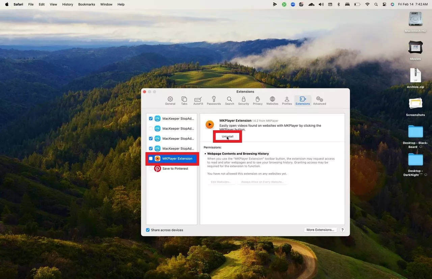The image size is (432, 279).
Task: Disable the first MacKeeper StopAd extension
Action: pos(151,119)
